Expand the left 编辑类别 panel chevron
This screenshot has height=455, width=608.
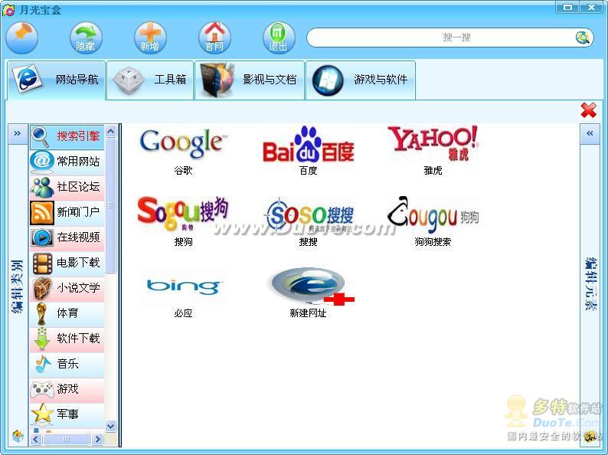tap(18, 133)
